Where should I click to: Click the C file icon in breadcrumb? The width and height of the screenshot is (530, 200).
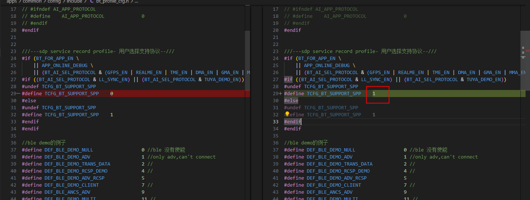[92, 1]
